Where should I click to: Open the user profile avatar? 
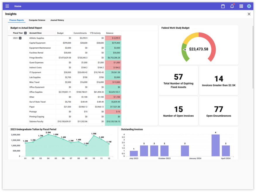(249, 6)
